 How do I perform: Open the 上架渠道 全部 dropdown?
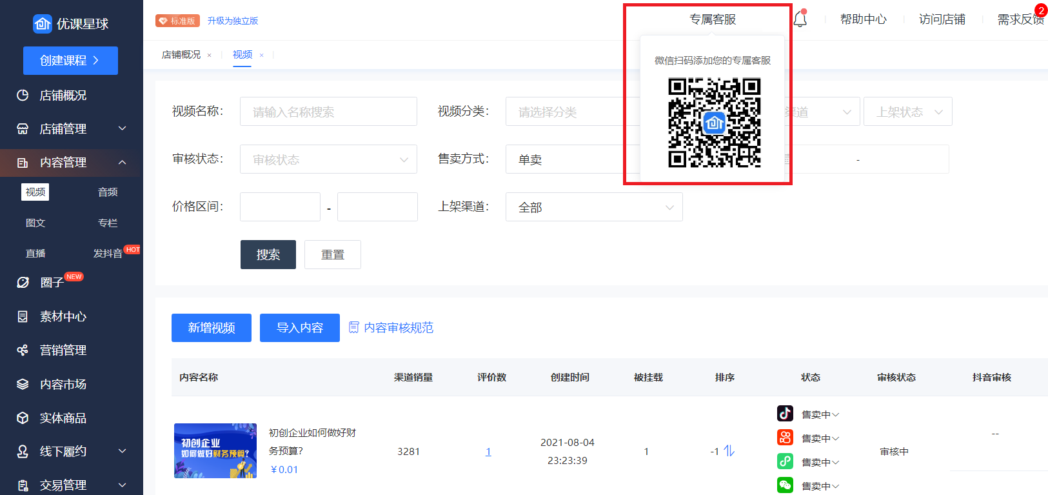pyautogui.click(x=594, y=207)
